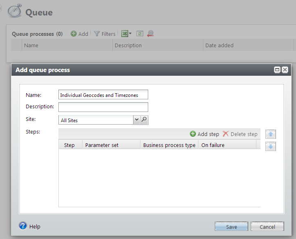The width and height of the screenshot is (296, 239).
Task: Maximize the Add queue process dialog
Action: pyautogui.click(x=277, y=70)
